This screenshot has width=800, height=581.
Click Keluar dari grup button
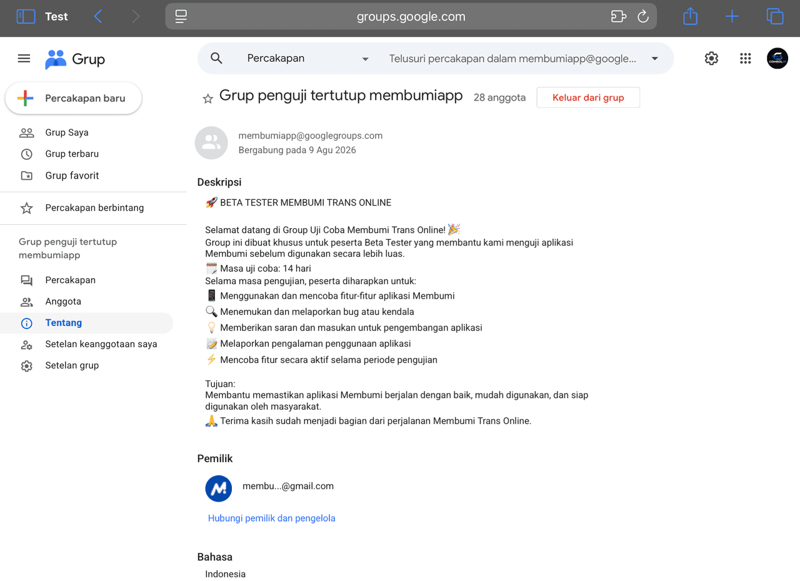click(588, 97)
